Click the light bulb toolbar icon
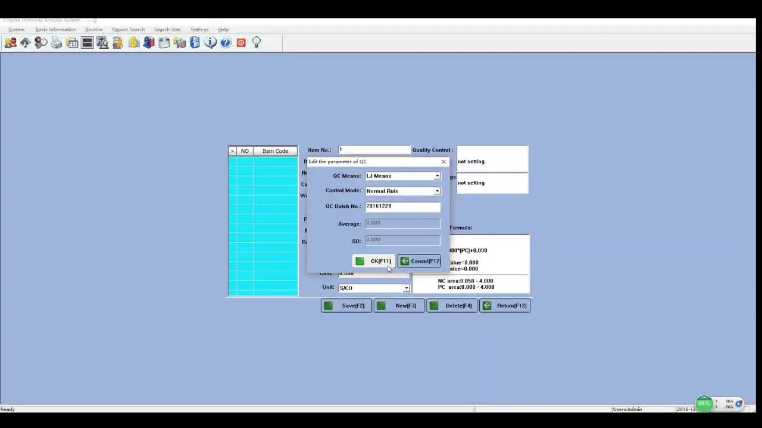This screenshot has height=428, width=762. (257, 43)
